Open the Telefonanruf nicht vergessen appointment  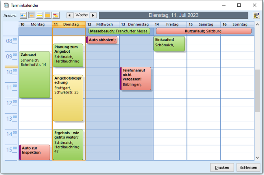pos(136,78)
